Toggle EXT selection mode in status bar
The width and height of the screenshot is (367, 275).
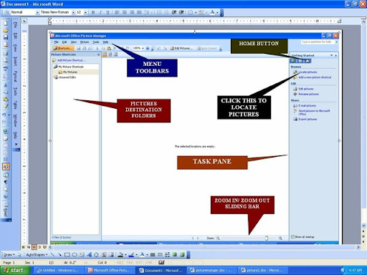[x=139, y=263]
